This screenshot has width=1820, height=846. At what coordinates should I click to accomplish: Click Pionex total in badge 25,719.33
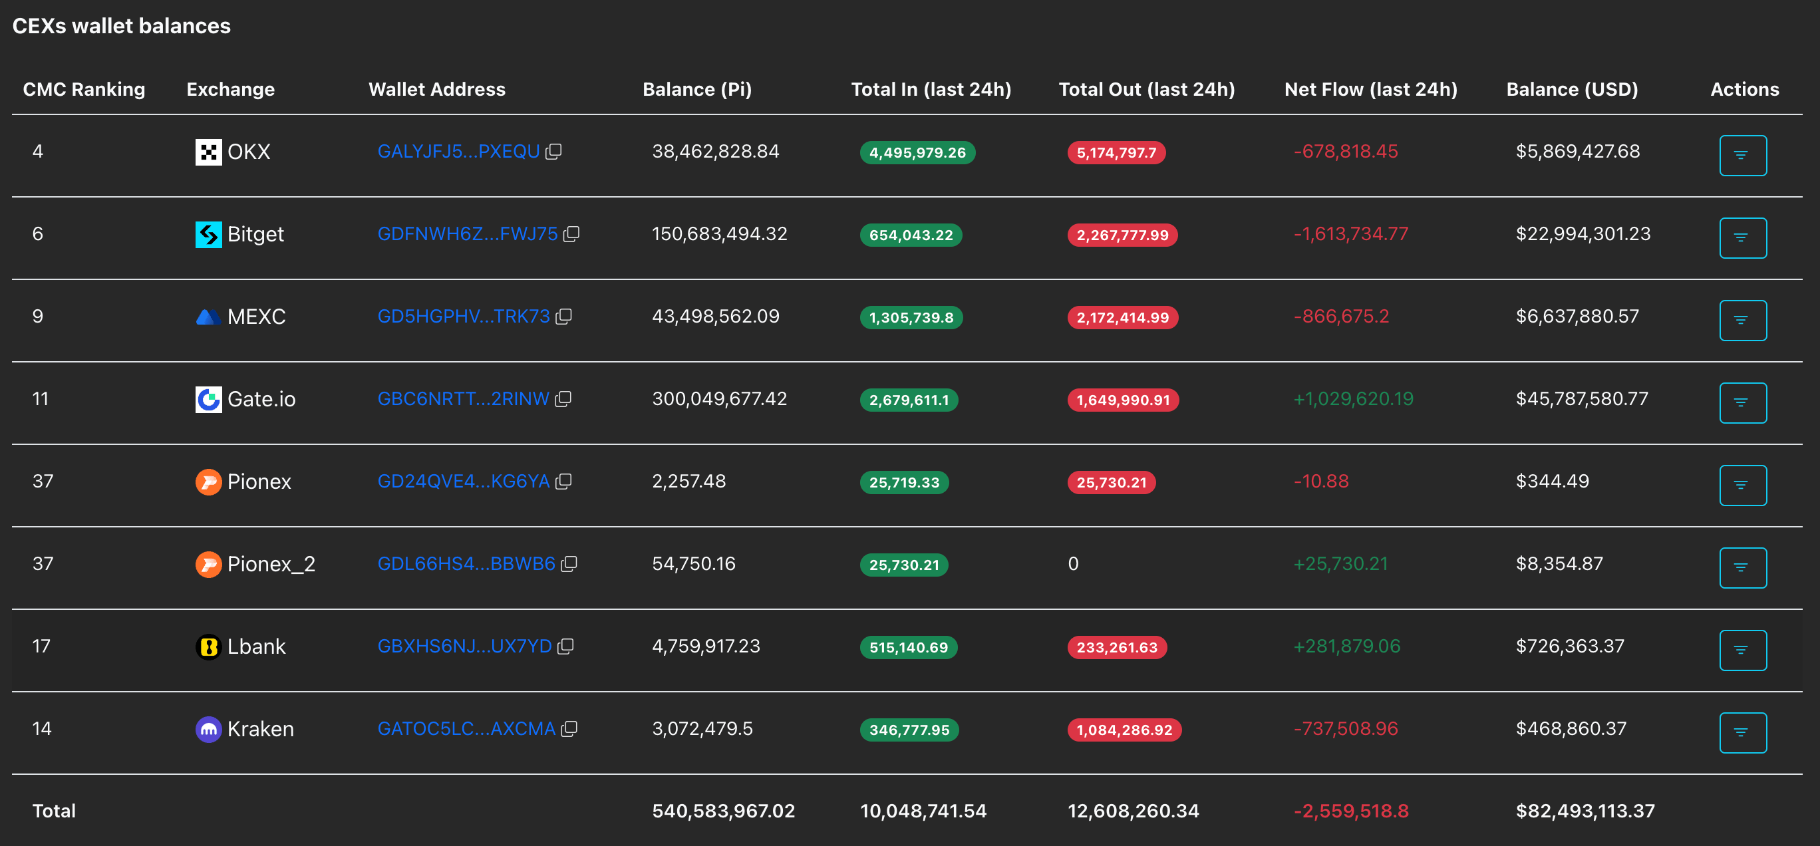point(905,483)
